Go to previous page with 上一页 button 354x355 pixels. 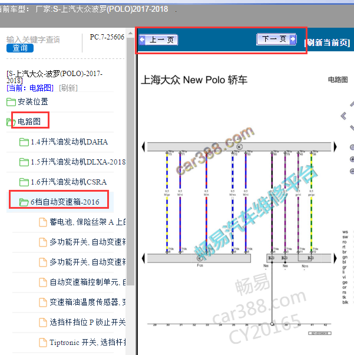pos(158,40)
